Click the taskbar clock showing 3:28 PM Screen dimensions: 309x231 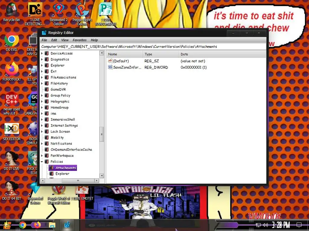(281, 225)
